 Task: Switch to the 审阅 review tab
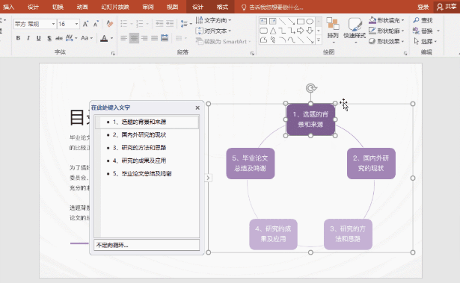point(148,7)
